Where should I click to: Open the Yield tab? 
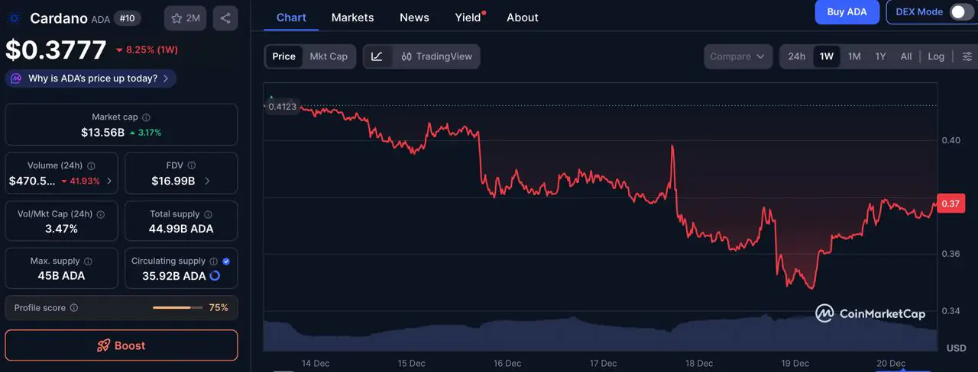(x=468, y=17)
